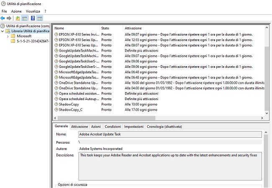Viewport: 272px width, 188px height.
Task: Click details pane scrollbar up arrow
Action: pyautogui.click(x=266, y=133)
